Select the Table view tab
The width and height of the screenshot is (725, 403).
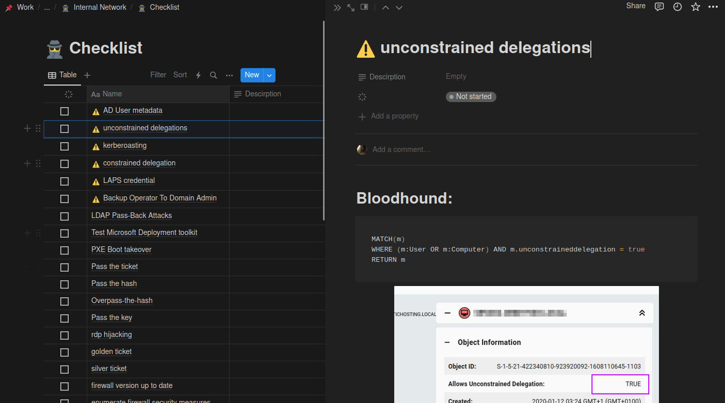[x=62, y=75]
